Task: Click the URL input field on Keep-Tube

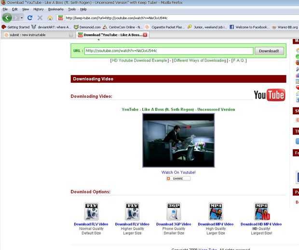Action: [x=169, y=51]
